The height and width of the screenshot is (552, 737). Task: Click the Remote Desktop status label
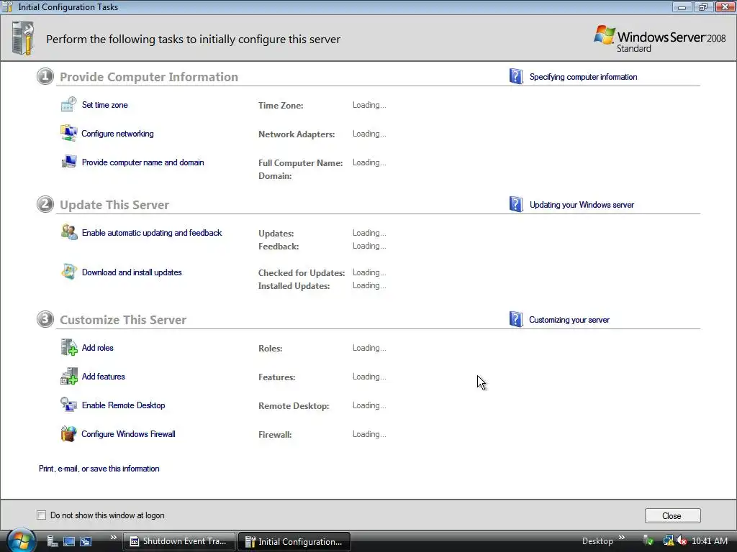[294, 405]
